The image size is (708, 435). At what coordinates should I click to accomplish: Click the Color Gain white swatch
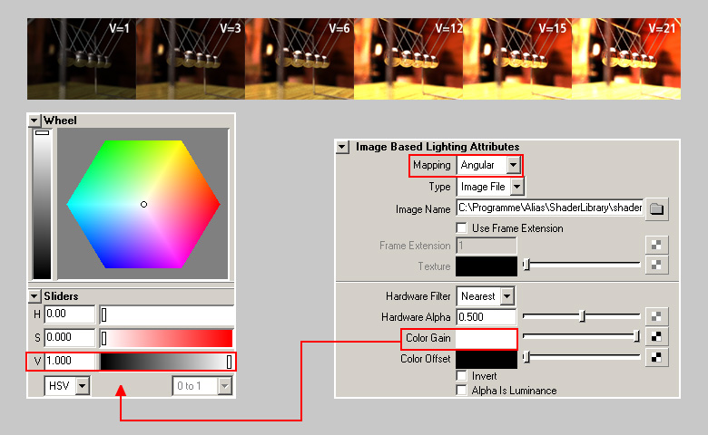(x=486, y=338)
